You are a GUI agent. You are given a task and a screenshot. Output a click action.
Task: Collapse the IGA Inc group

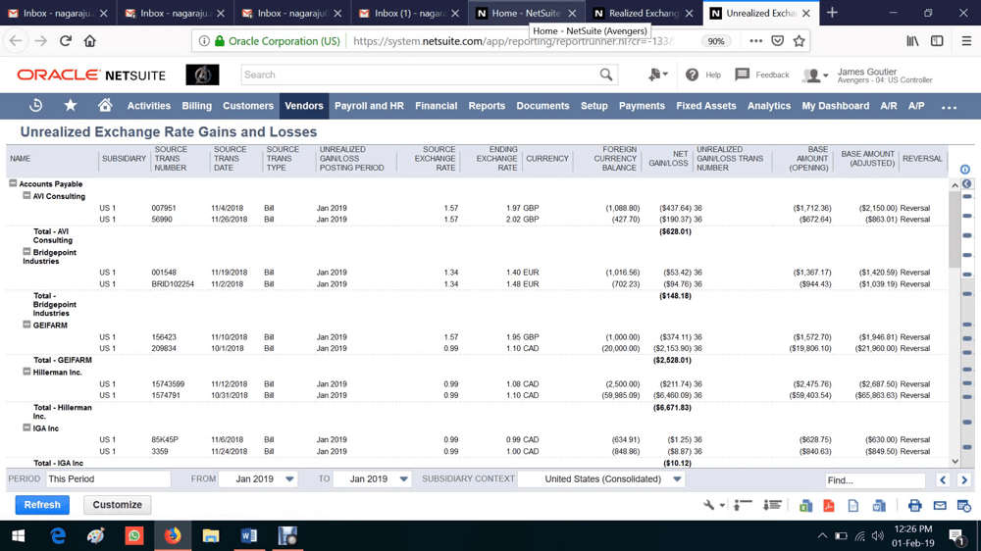coord(26,427)
